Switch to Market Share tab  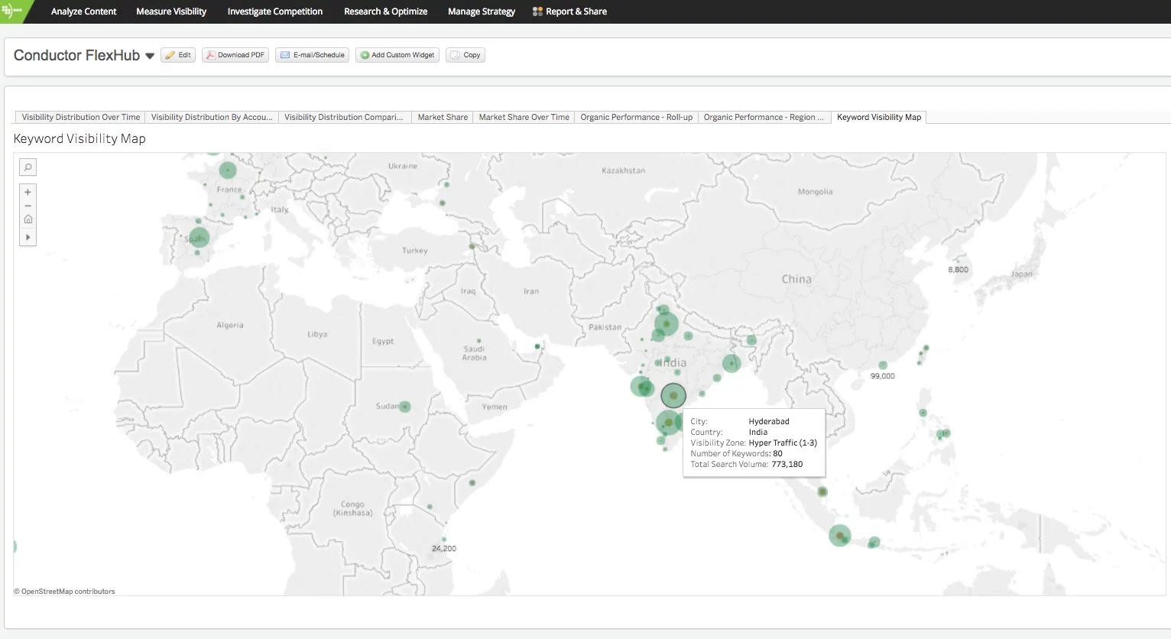443,117
